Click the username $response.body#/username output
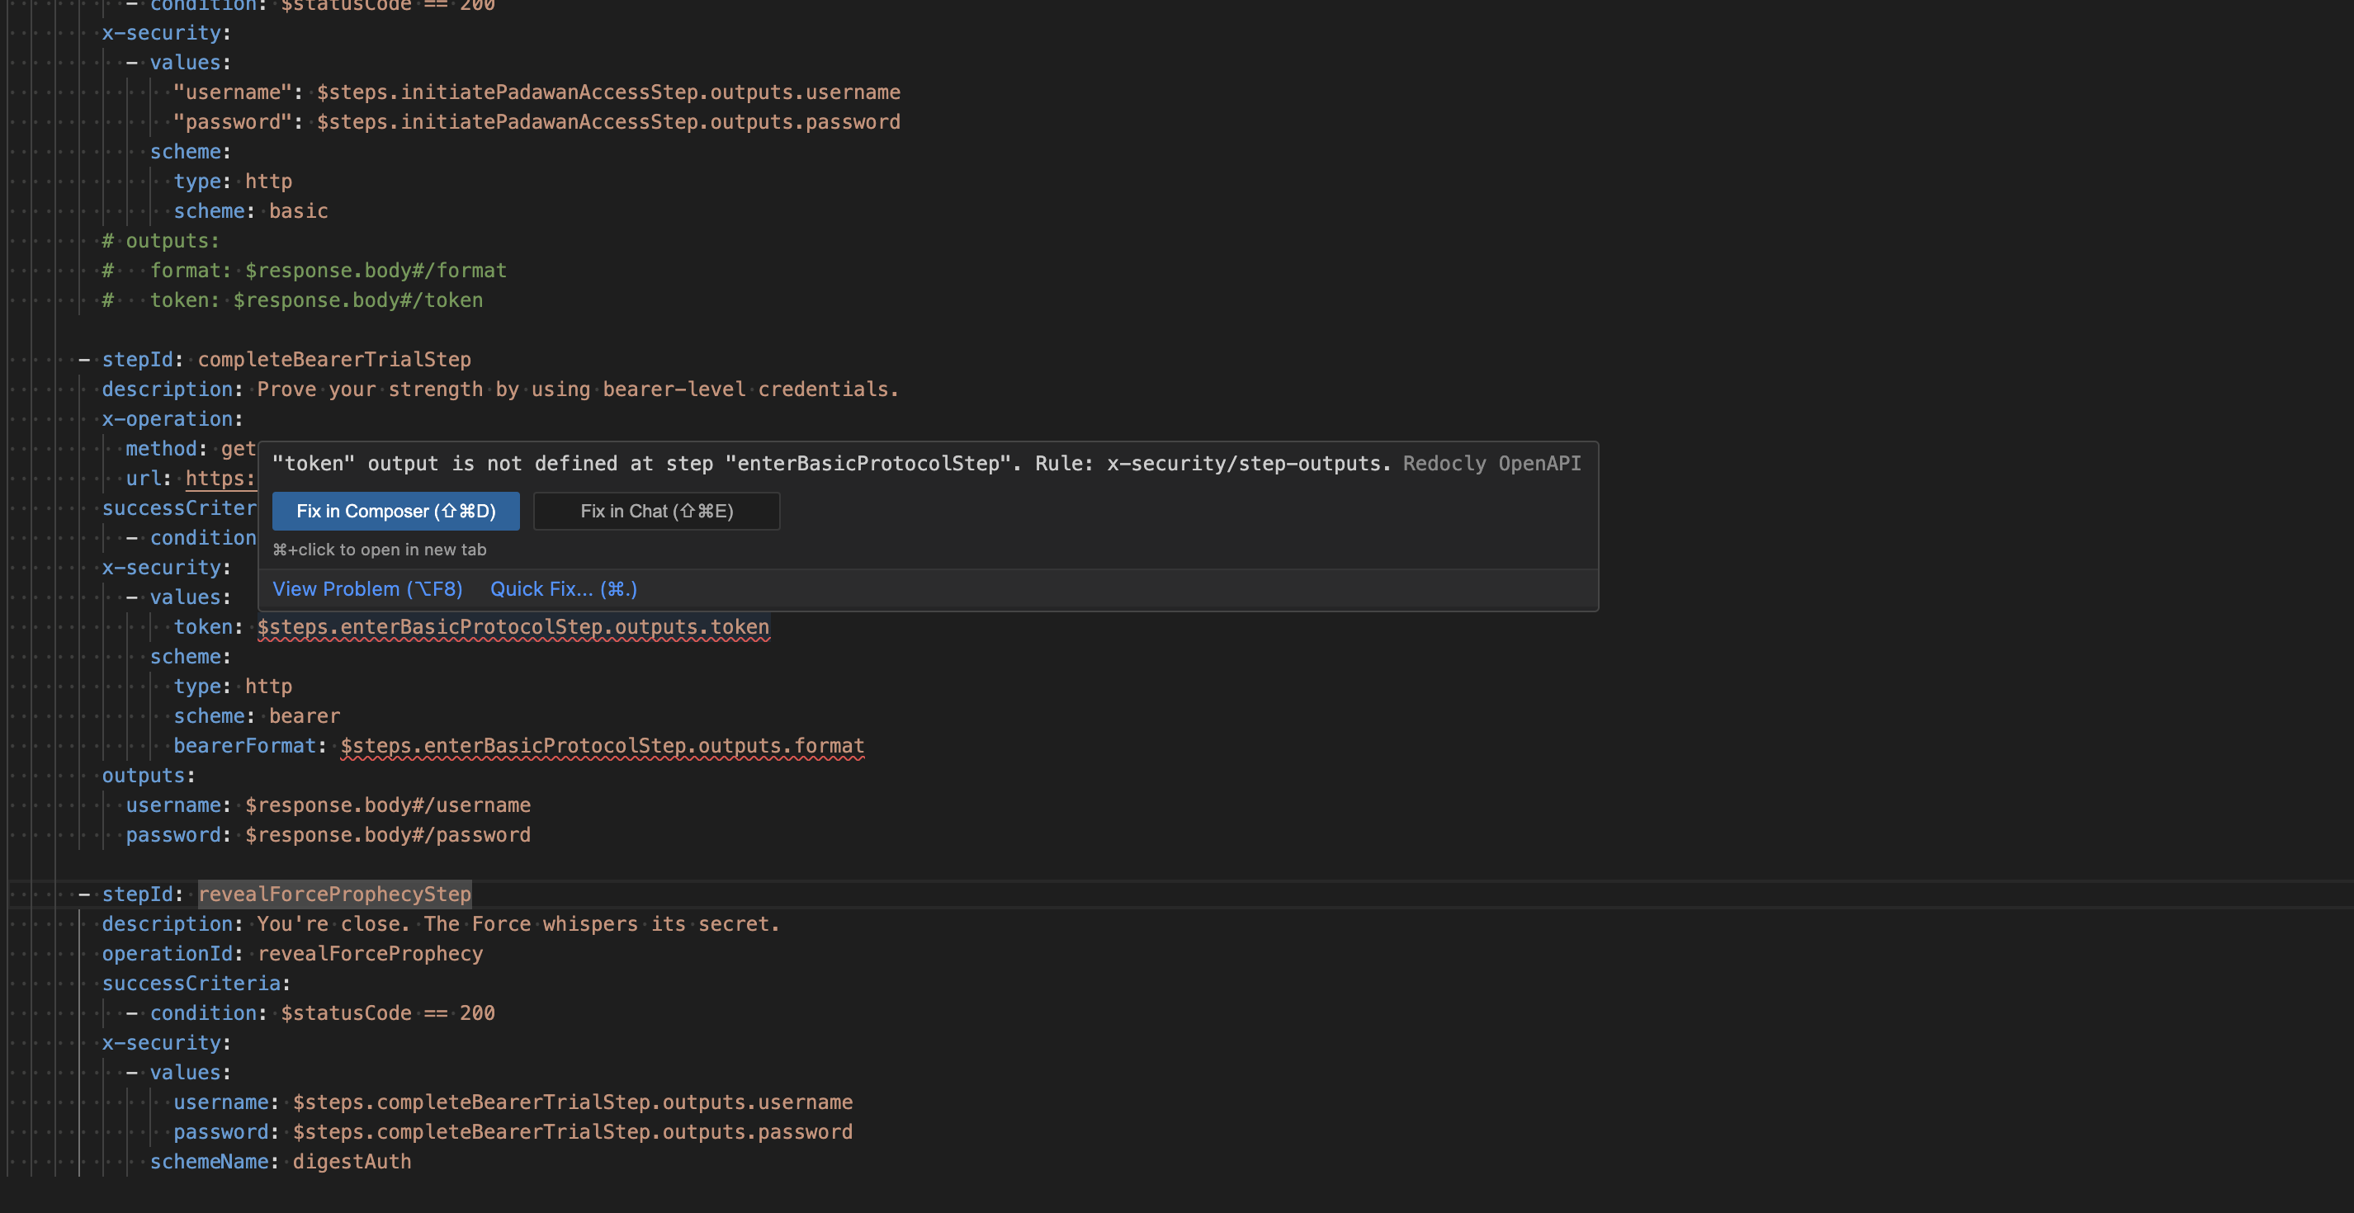The height and width of the screenshot is (1213, 2354). pos(387,805)
